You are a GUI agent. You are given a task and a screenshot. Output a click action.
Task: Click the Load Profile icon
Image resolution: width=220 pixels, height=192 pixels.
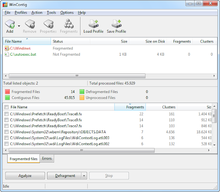(x=93, y=24)
